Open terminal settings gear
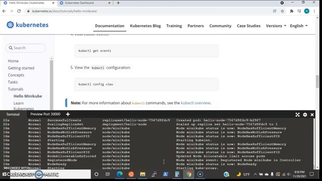This screenshot has height=181, width=322. coord(305,115)
